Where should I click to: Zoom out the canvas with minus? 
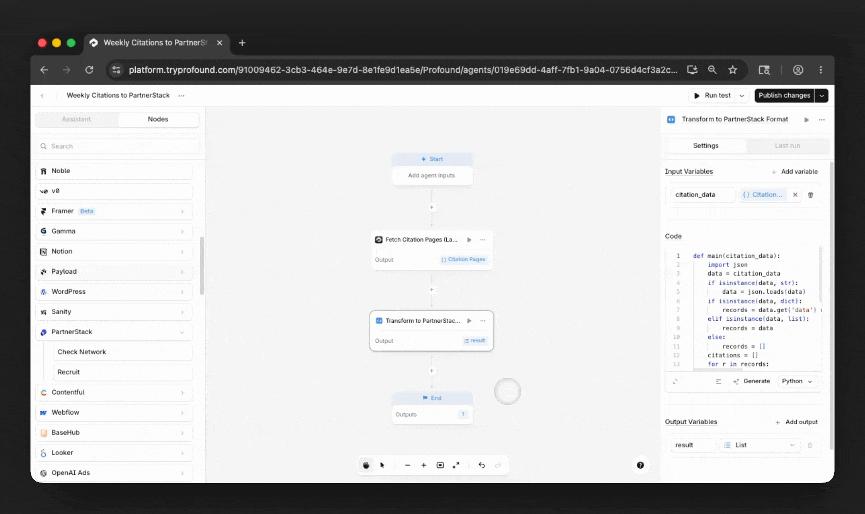pos(407,465)
